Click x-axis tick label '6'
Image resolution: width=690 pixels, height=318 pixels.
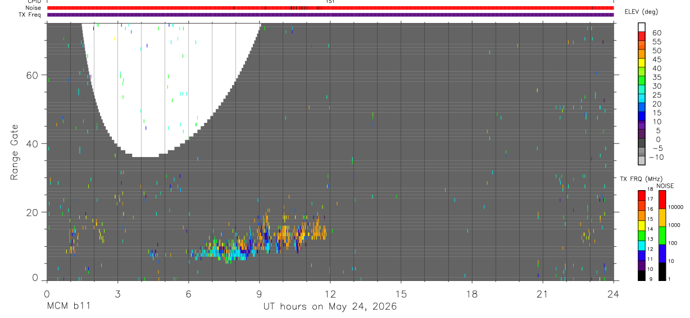[x=188, y=294]
